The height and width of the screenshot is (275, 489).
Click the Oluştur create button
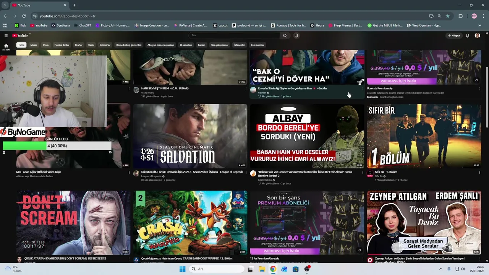point(454,36)
